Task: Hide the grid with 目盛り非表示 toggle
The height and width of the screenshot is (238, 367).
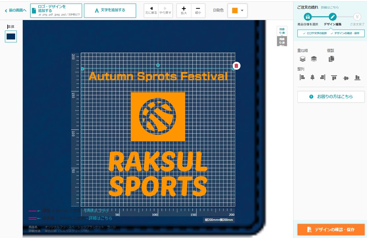Action: [x=282, y=41]
